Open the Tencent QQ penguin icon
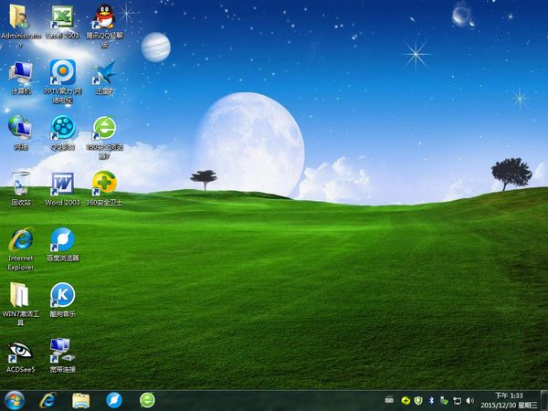548x411 pixels. coord(104,17)
